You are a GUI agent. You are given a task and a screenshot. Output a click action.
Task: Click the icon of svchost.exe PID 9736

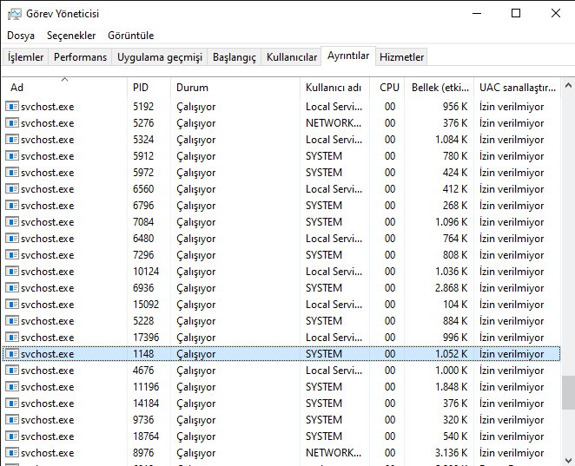[x=12, y=419]
